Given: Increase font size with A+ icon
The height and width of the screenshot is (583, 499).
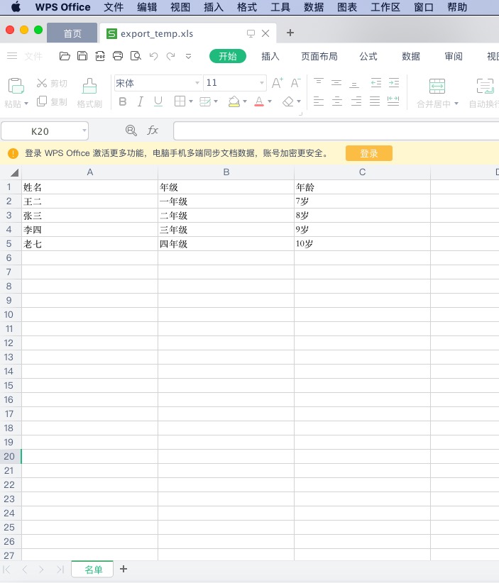Looking at the screenshot, I should click(278, 82).
